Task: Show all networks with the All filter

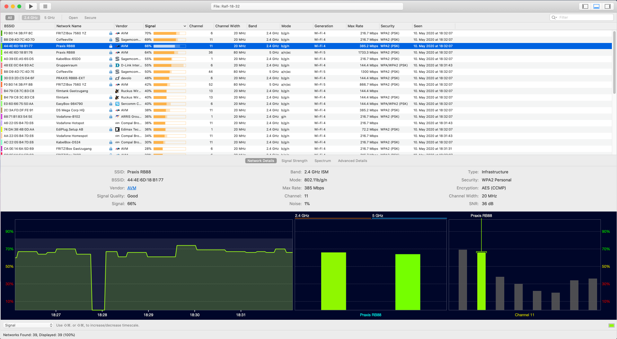Action: pyautogui.click(x=10, y=18)
